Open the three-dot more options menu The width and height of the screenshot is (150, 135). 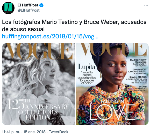[x=146, y=5]
